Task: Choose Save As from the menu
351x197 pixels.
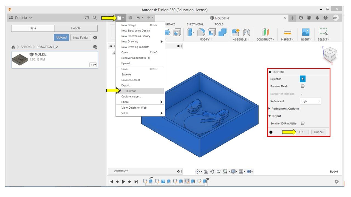Action: coord(140,74)
